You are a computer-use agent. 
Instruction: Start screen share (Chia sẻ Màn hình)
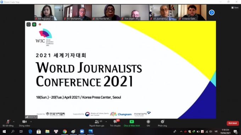[132, 123]
